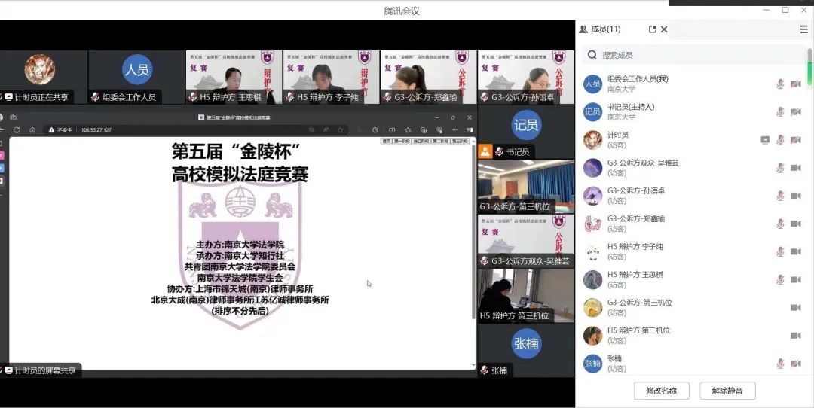Click the 首页 tab in shared webpage

386,141
